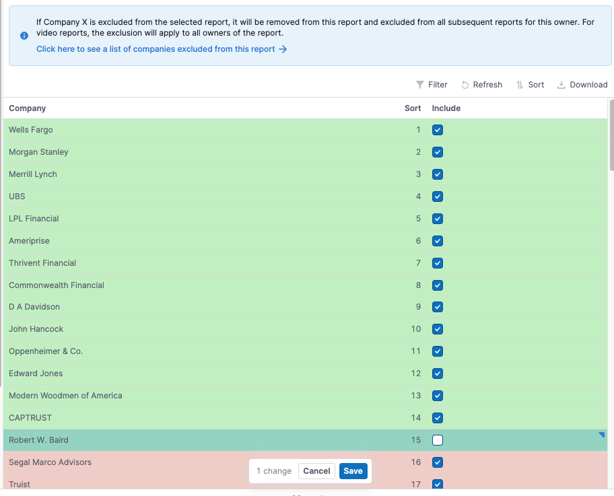Save the pending change
Viewport: 614px width, 496px height.
click(x=353, y=471)
